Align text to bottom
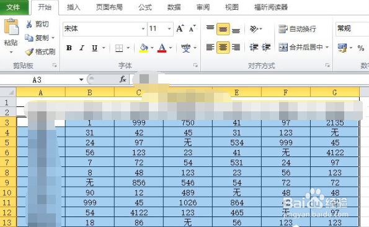 [x=236, y=30]
